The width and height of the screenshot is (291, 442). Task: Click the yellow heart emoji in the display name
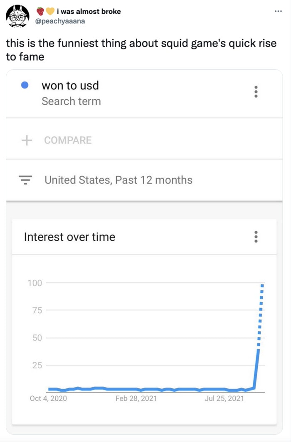(x=50, y=11)
